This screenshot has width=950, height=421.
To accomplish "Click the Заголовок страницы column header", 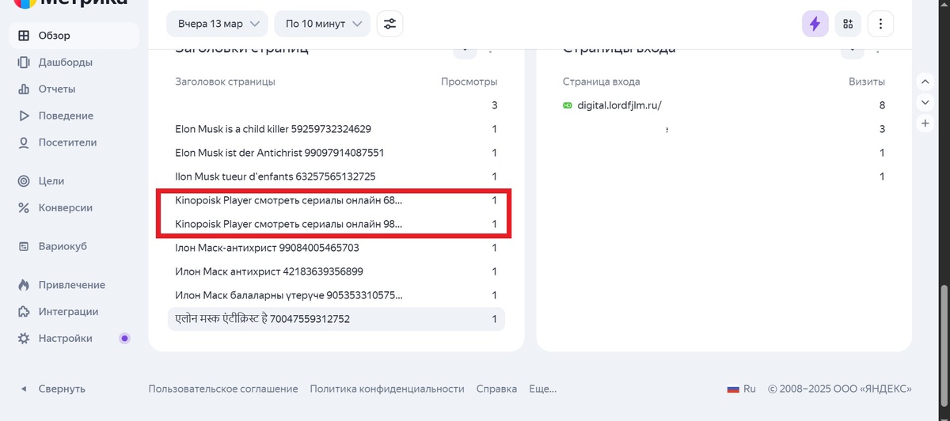I will tap(225, 82).
